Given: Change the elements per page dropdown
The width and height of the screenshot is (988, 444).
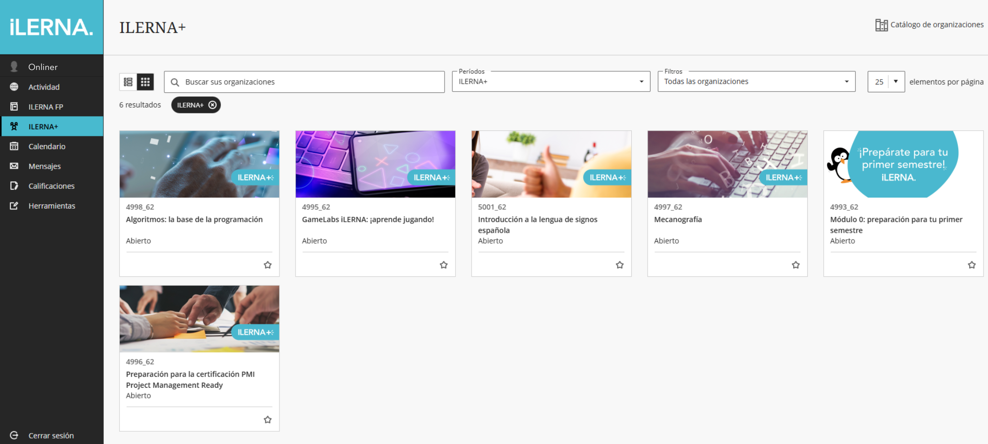Looking at the screenshot, I should (886, 82).
